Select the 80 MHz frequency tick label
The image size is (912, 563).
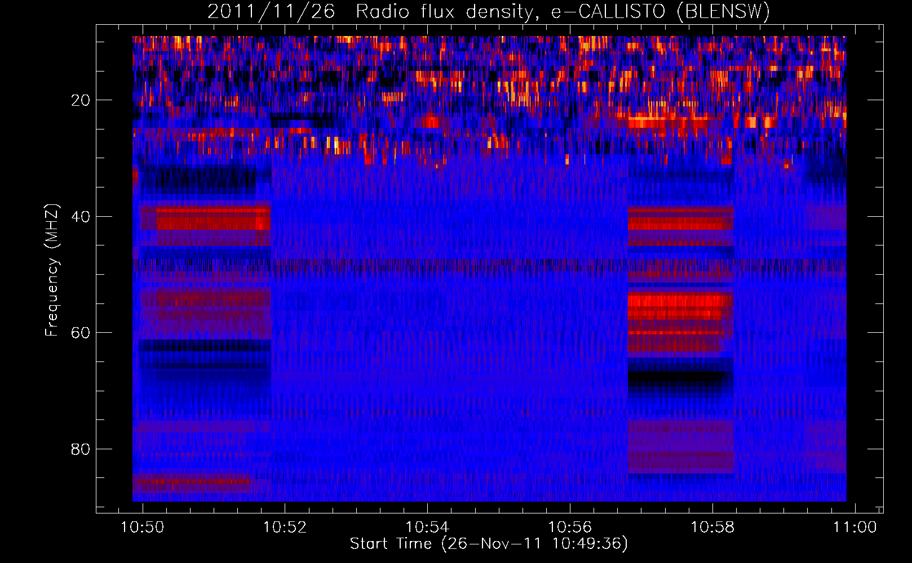[x=81, y=449]
